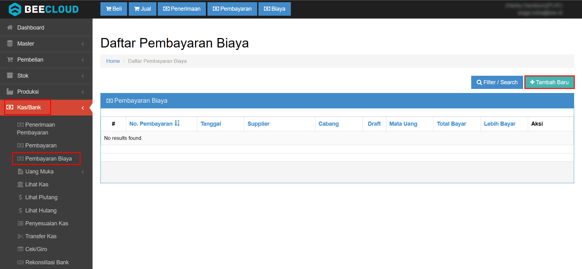Click the Dashboard home icon
Screen dimensions: 582x269
10,28
